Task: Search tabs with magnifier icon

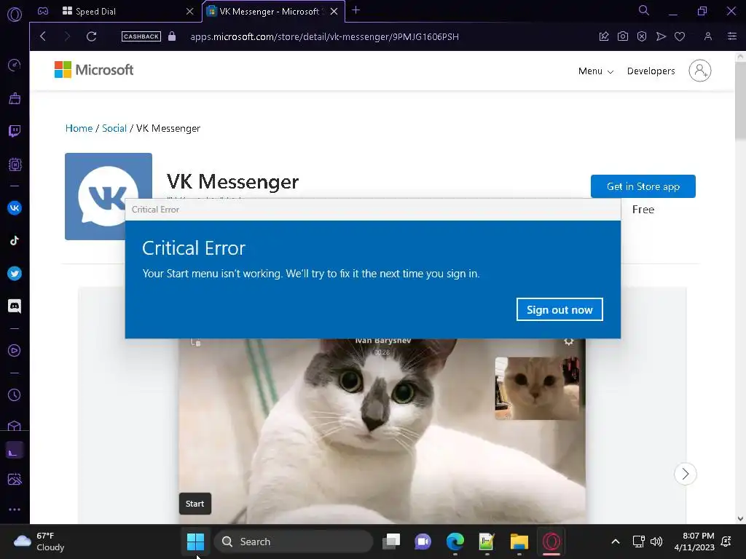Action: point(644,10)
